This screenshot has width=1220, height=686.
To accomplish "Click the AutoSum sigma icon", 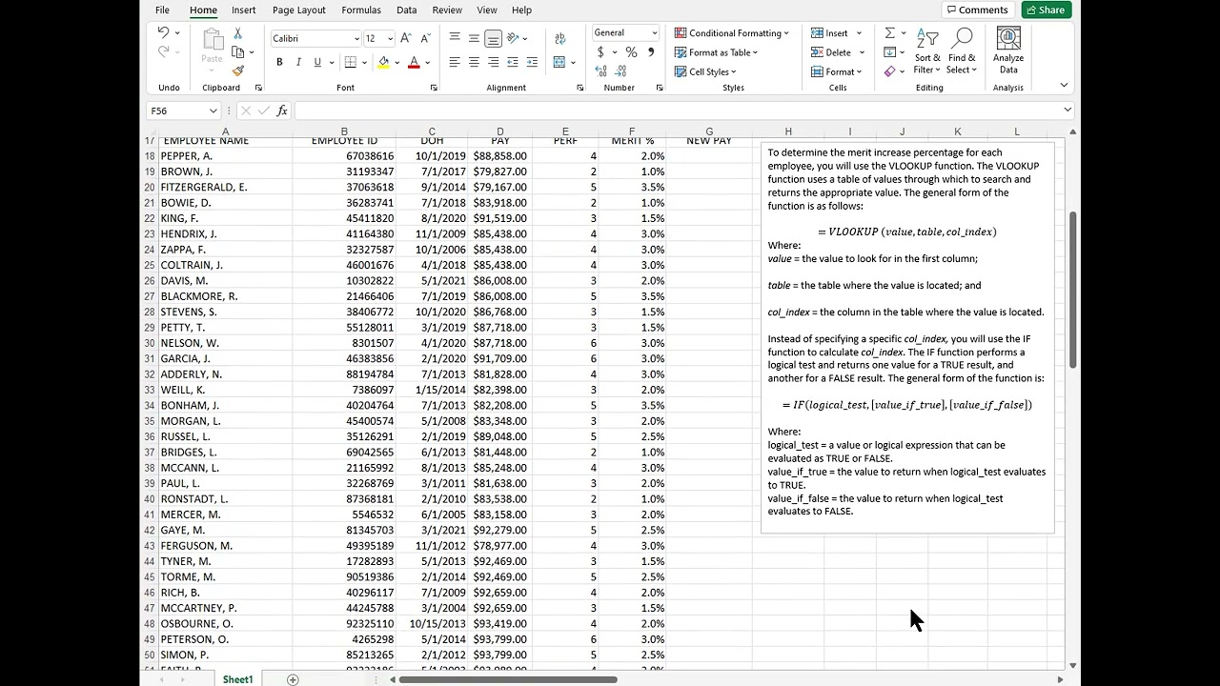I will 889,33.
